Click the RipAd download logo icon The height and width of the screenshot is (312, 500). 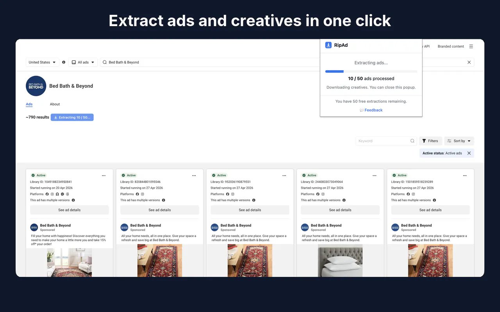point(329,45)
